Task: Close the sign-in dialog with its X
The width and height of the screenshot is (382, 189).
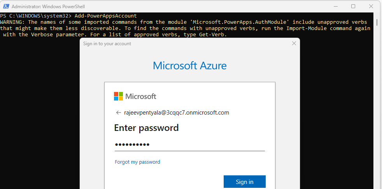Action: point(294,44)
